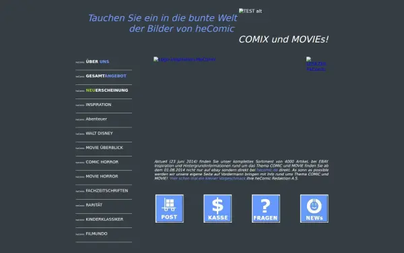404x253 pixels.
Task: Click small heComic logo beside COMIC HORROR
Action: pos(80,163)
